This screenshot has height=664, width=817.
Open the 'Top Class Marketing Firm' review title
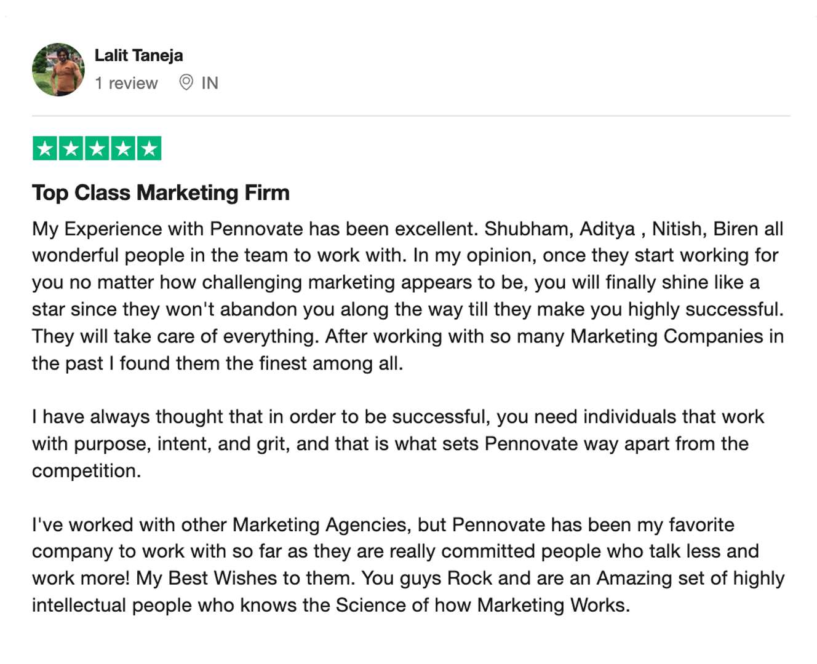click(x=161, y=192)
